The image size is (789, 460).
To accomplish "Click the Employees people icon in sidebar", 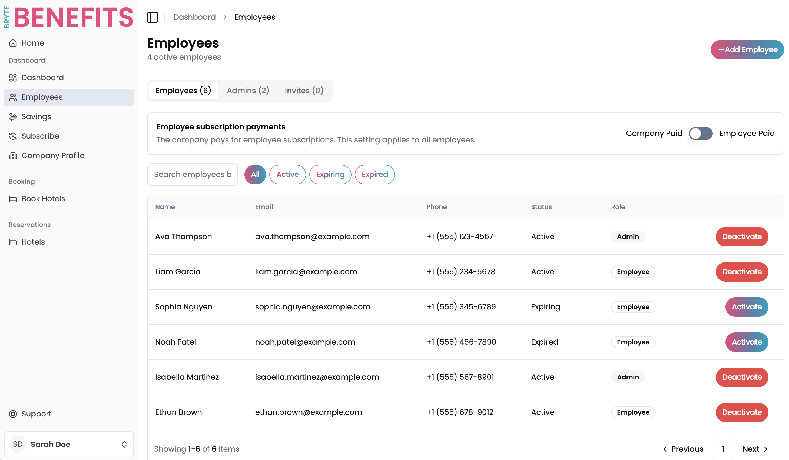I will (13, 97).
